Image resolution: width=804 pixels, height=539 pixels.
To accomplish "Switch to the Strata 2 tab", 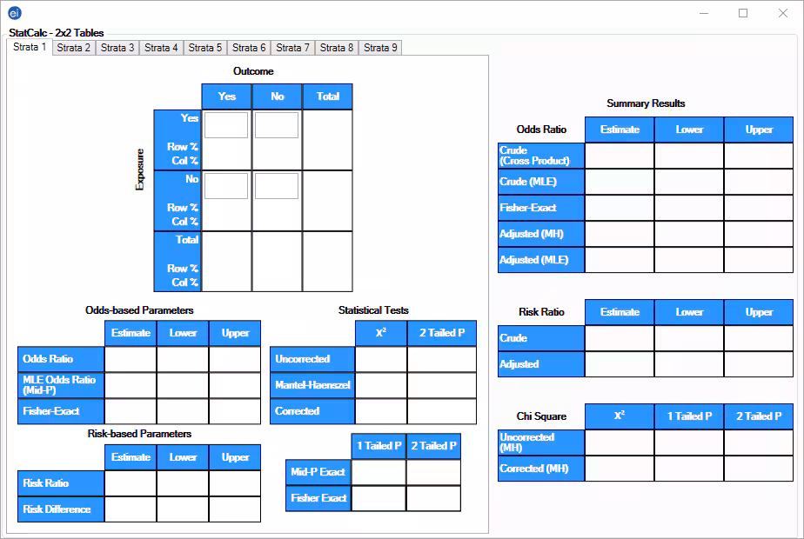I will click(73, 48).
